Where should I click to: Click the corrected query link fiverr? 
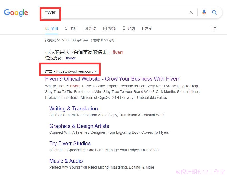pyautogui.click(x=118, y=52)
